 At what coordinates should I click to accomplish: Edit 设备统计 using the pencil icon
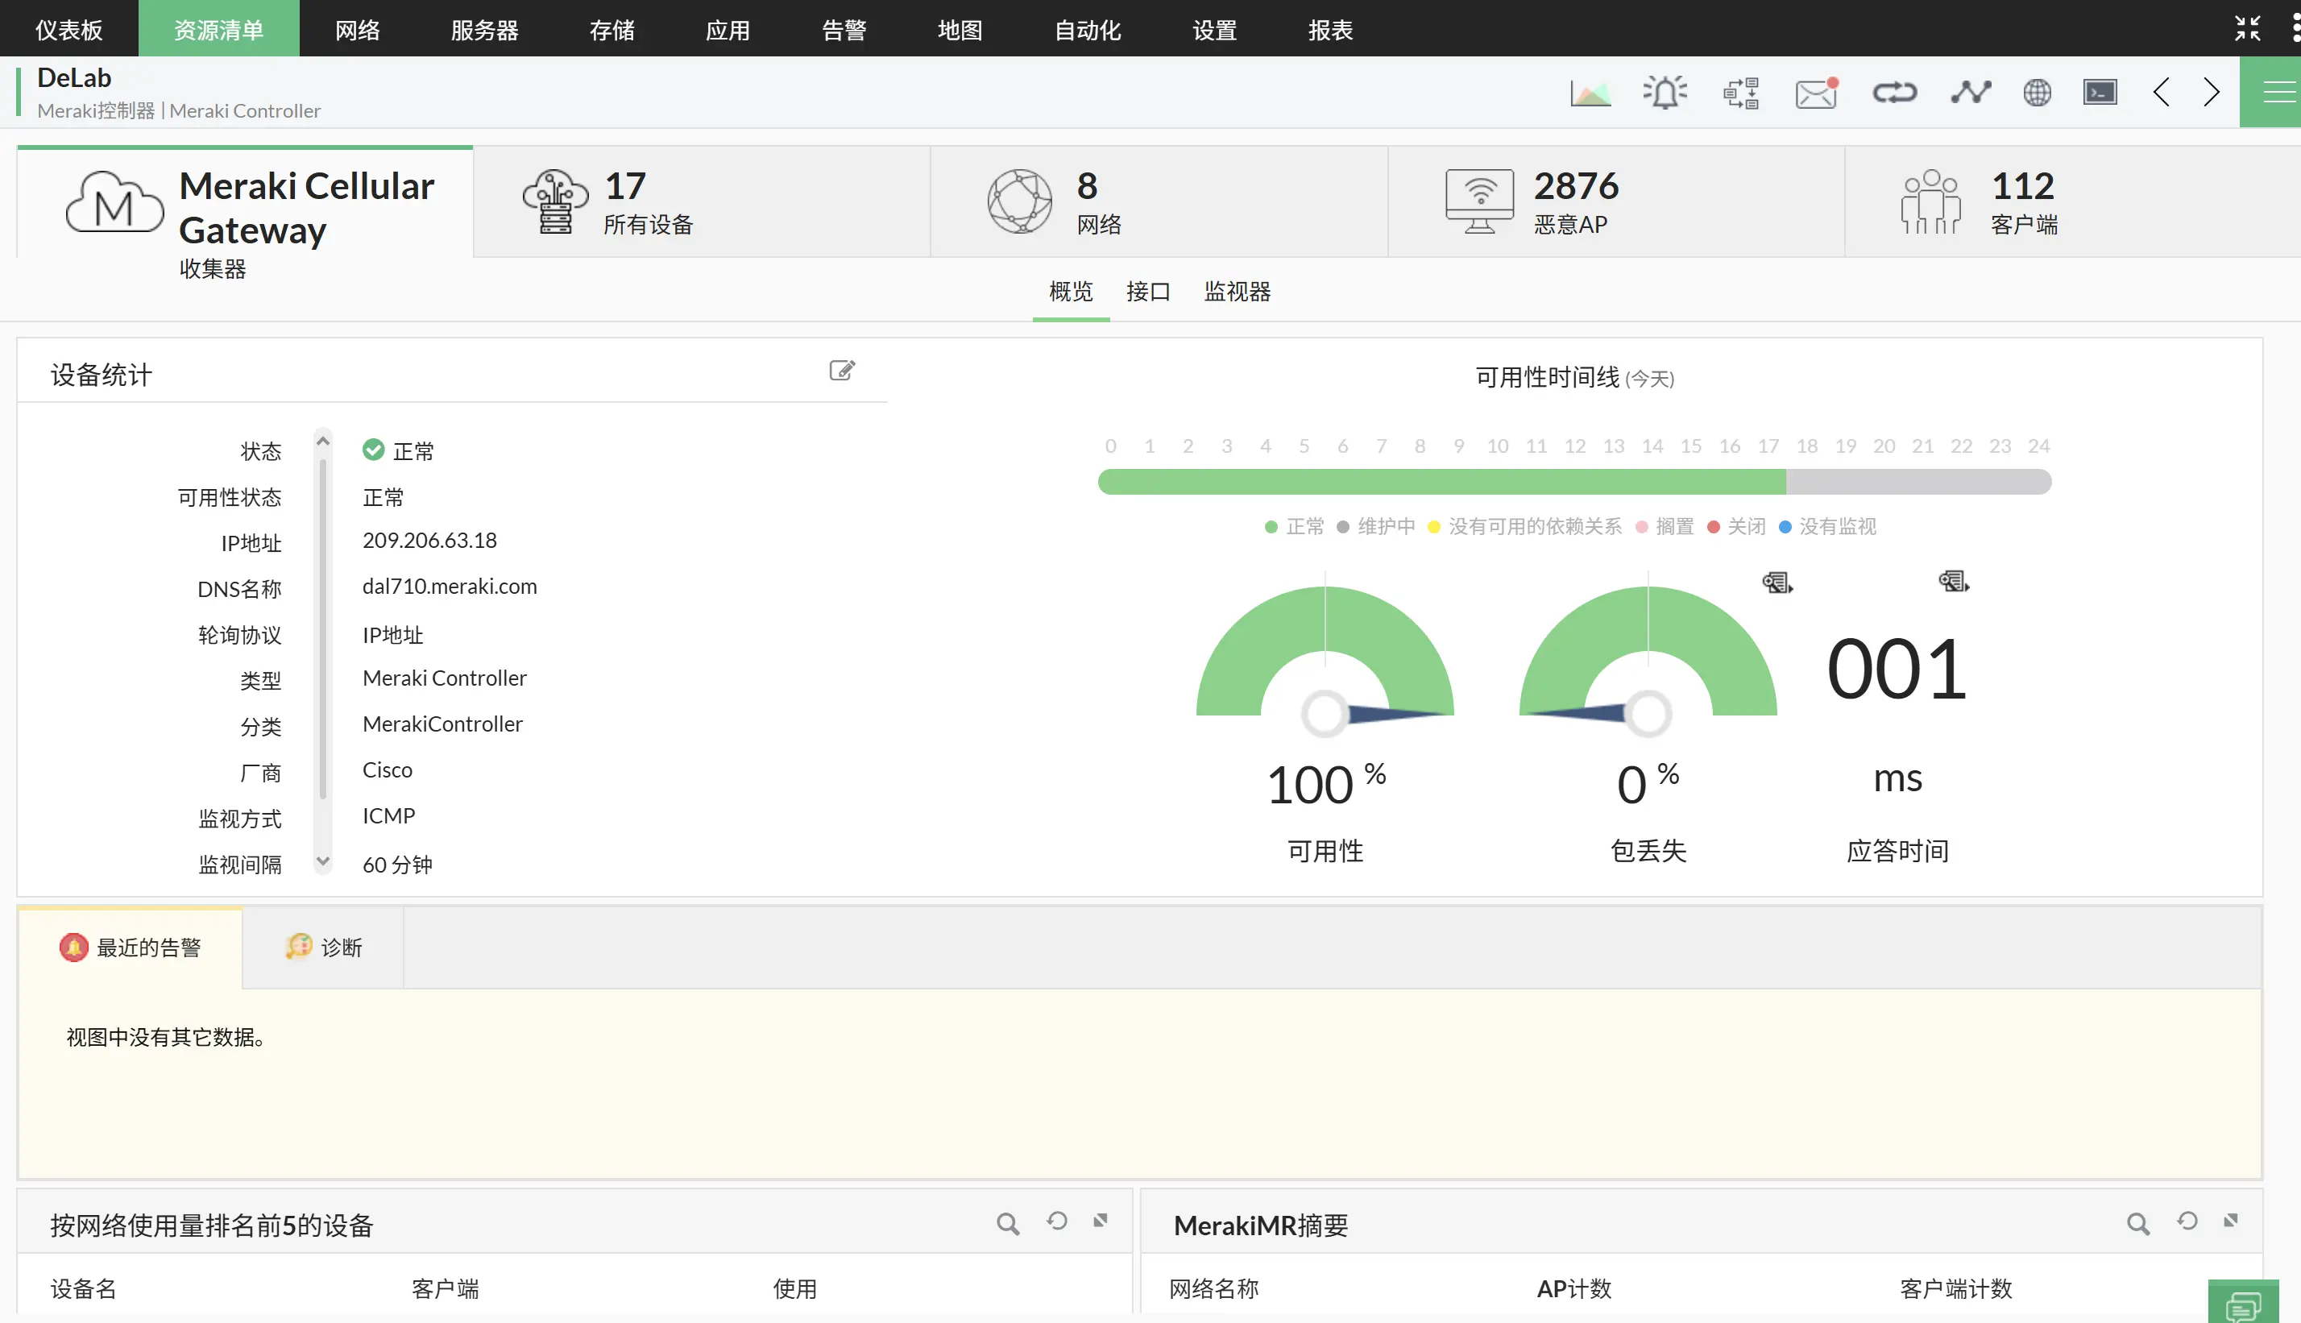(x=842, y=370)
